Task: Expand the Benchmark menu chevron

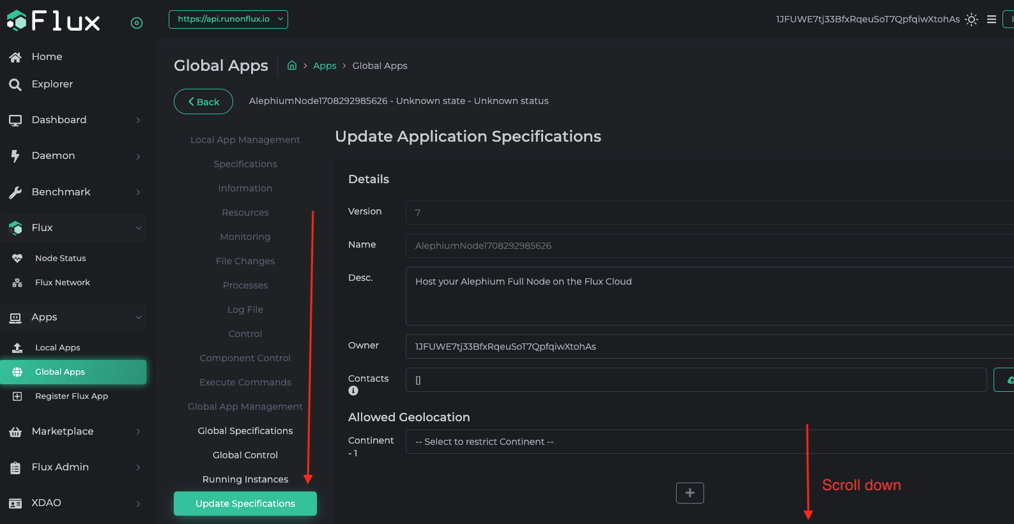Action: point(138,192)
